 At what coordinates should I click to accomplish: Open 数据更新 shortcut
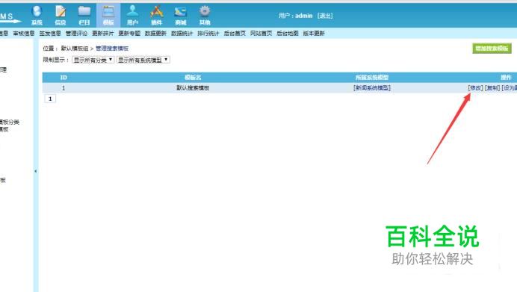pyautogui.click(x=155, y=34)
